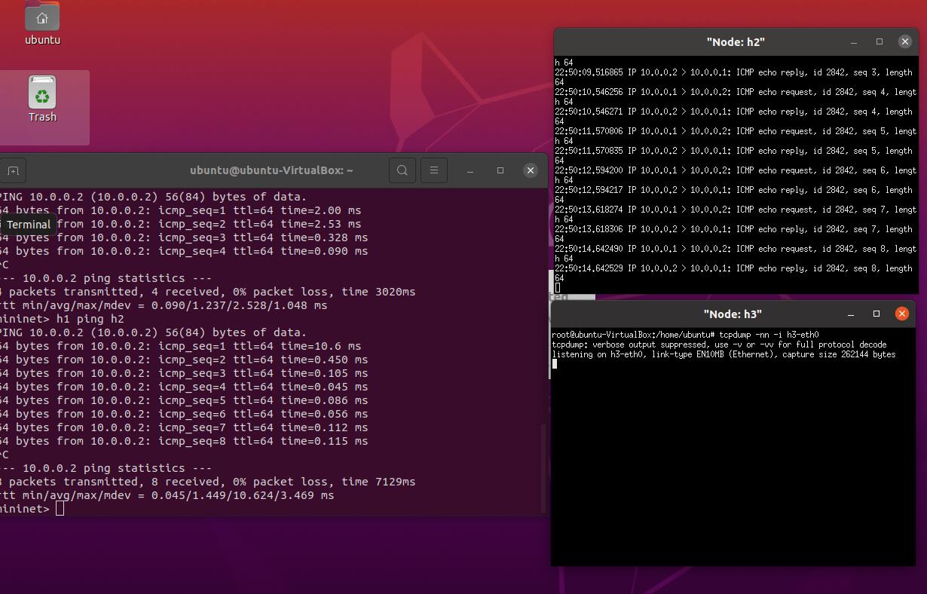The image size is (927, 594).
Task: Open the terminal hamburger menu
Action: pos(434,170)
